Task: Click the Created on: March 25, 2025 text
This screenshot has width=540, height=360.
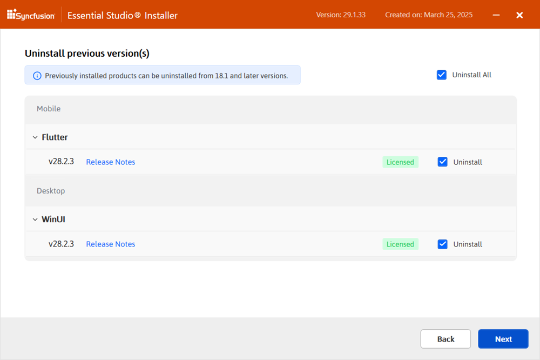Action: 429,15
